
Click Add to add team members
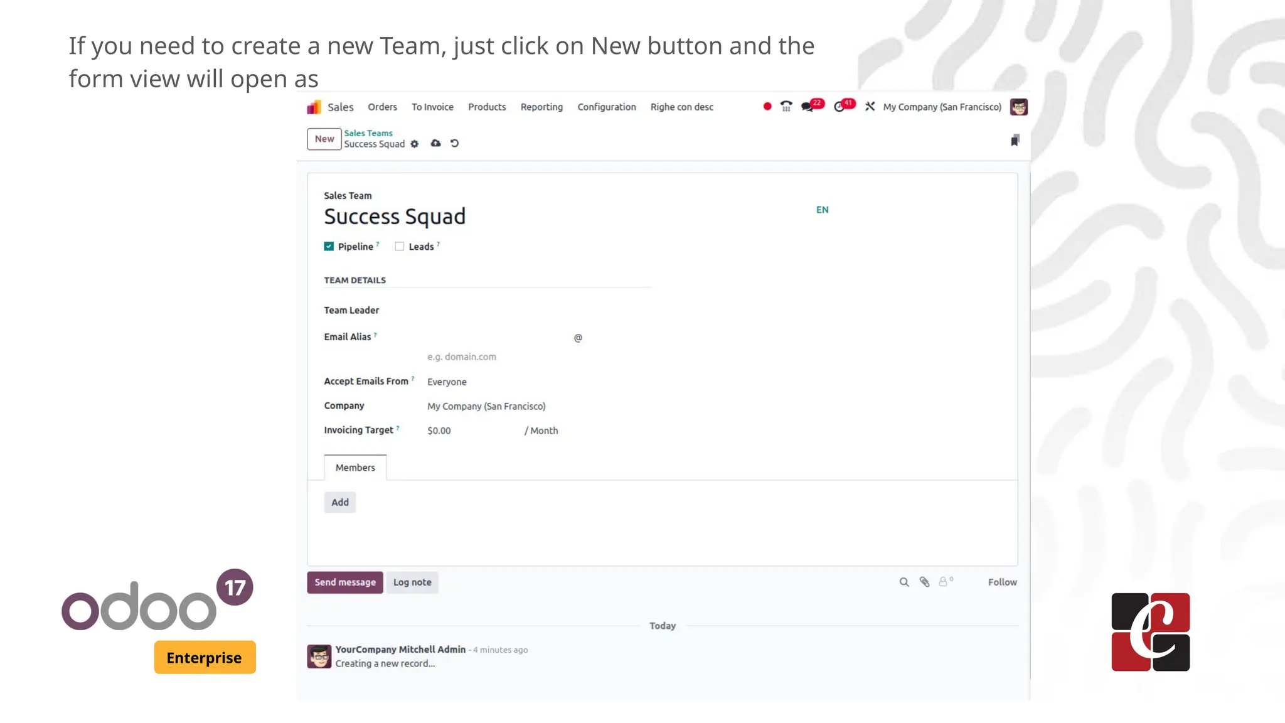click(x=339, y=502)
